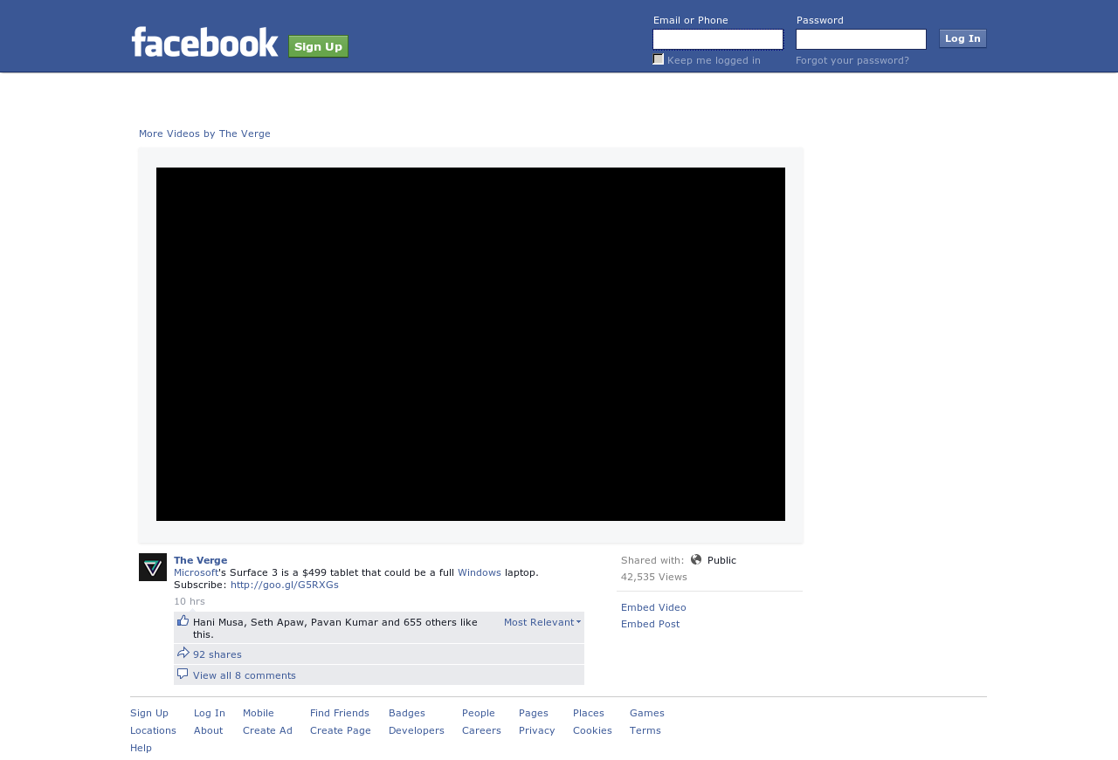This screenshot has width=1118, height=760.
Task: Focus the Email or Phone field
Action: click(x=718, y=39)
